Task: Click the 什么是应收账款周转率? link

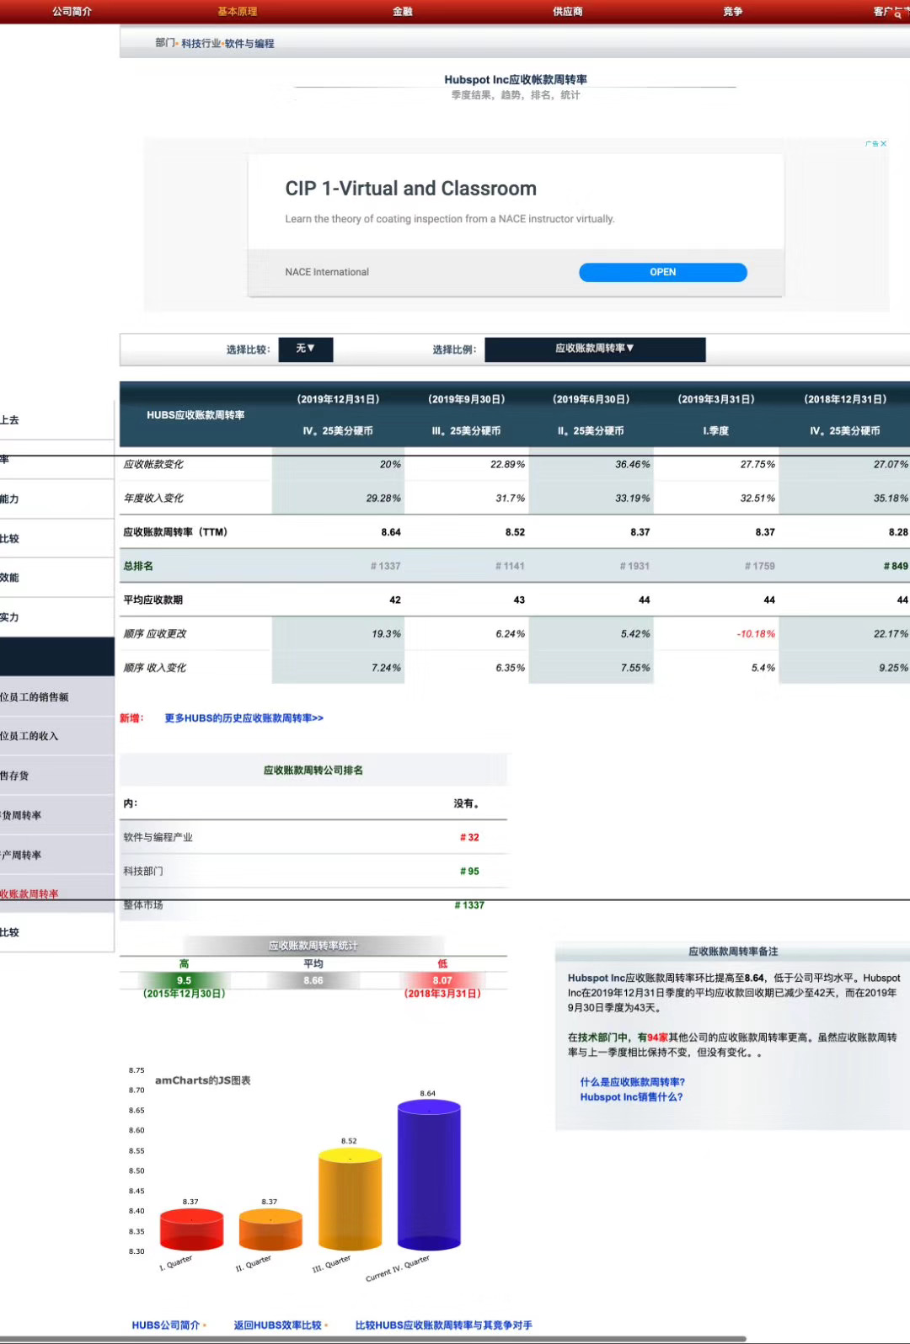Action: 632,1082
